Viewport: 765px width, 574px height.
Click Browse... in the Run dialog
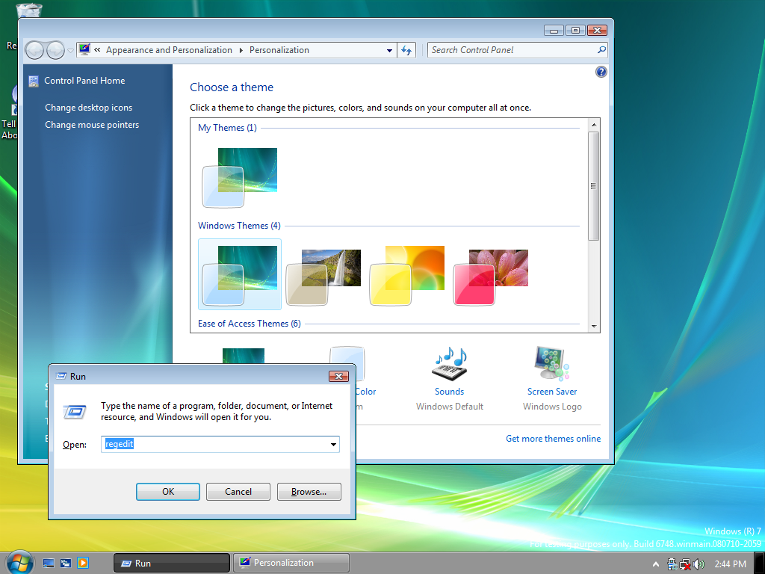click(x=309, y=492)
